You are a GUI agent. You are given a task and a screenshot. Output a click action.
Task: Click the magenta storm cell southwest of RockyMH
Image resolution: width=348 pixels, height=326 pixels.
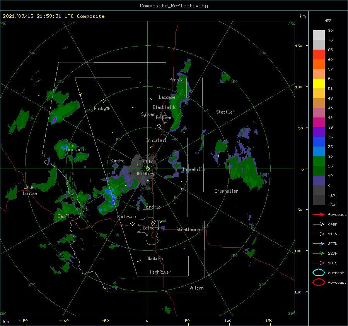[x=54, y=120]
